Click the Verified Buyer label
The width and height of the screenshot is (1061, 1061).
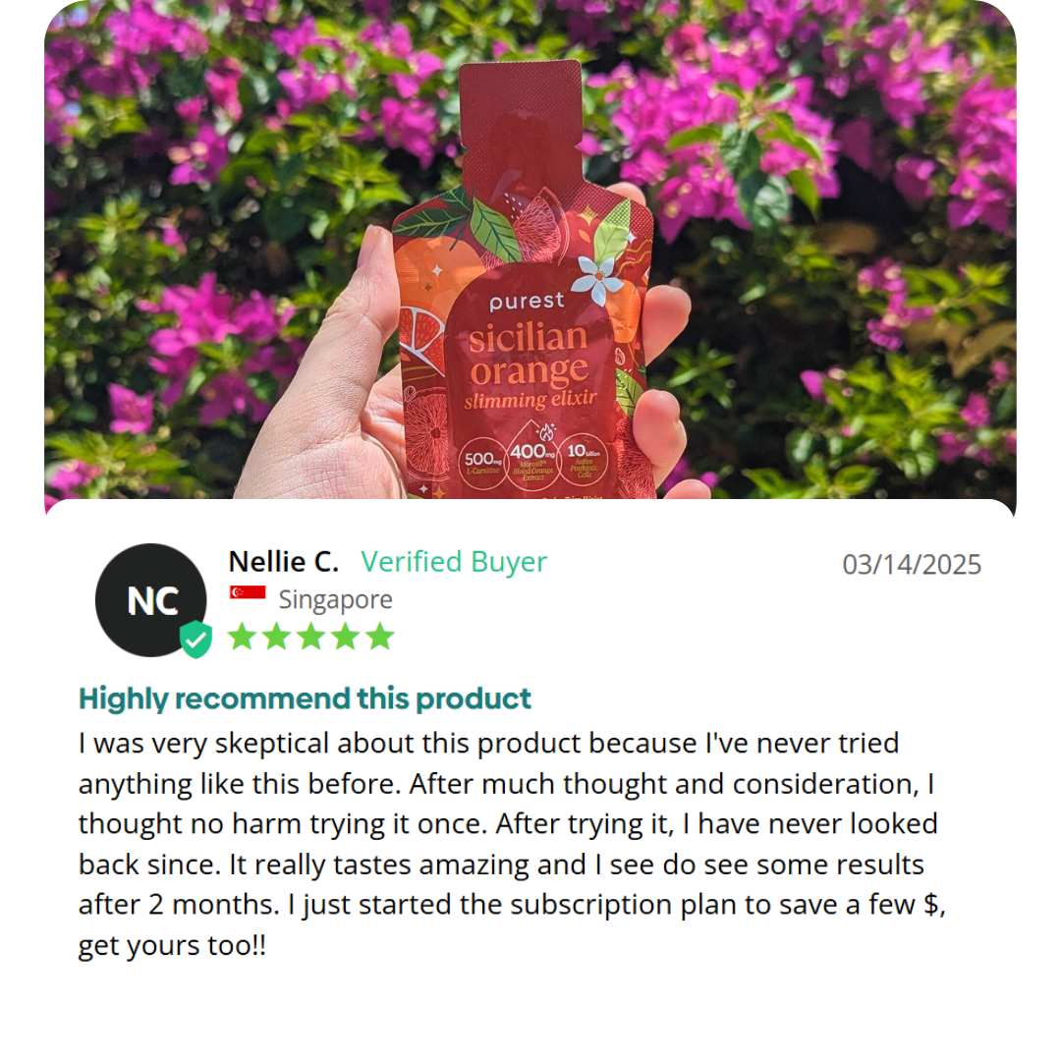click(x=453, y=562)
